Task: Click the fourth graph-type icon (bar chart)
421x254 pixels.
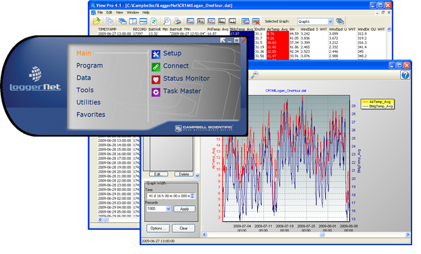Action: pyautogui.click(x=222, y=21)
